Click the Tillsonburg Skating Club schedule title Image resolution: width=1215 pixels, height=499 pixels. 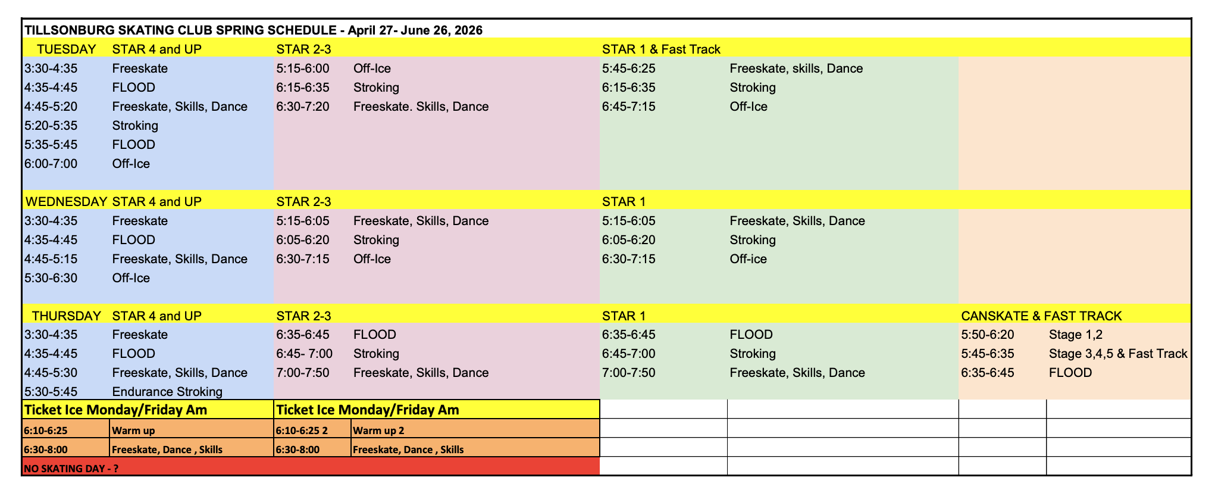[253, 30]
